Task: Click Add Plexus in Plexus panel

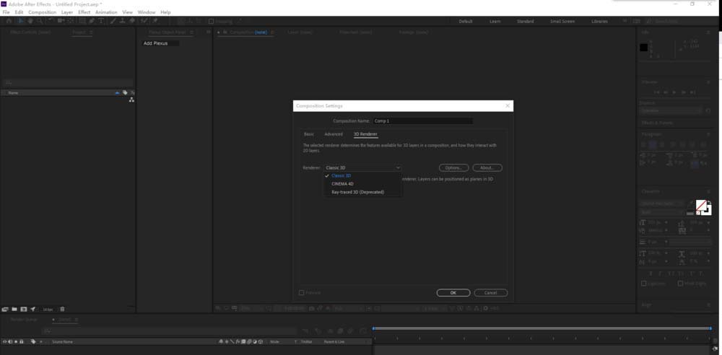Action: tap(156, 43)
